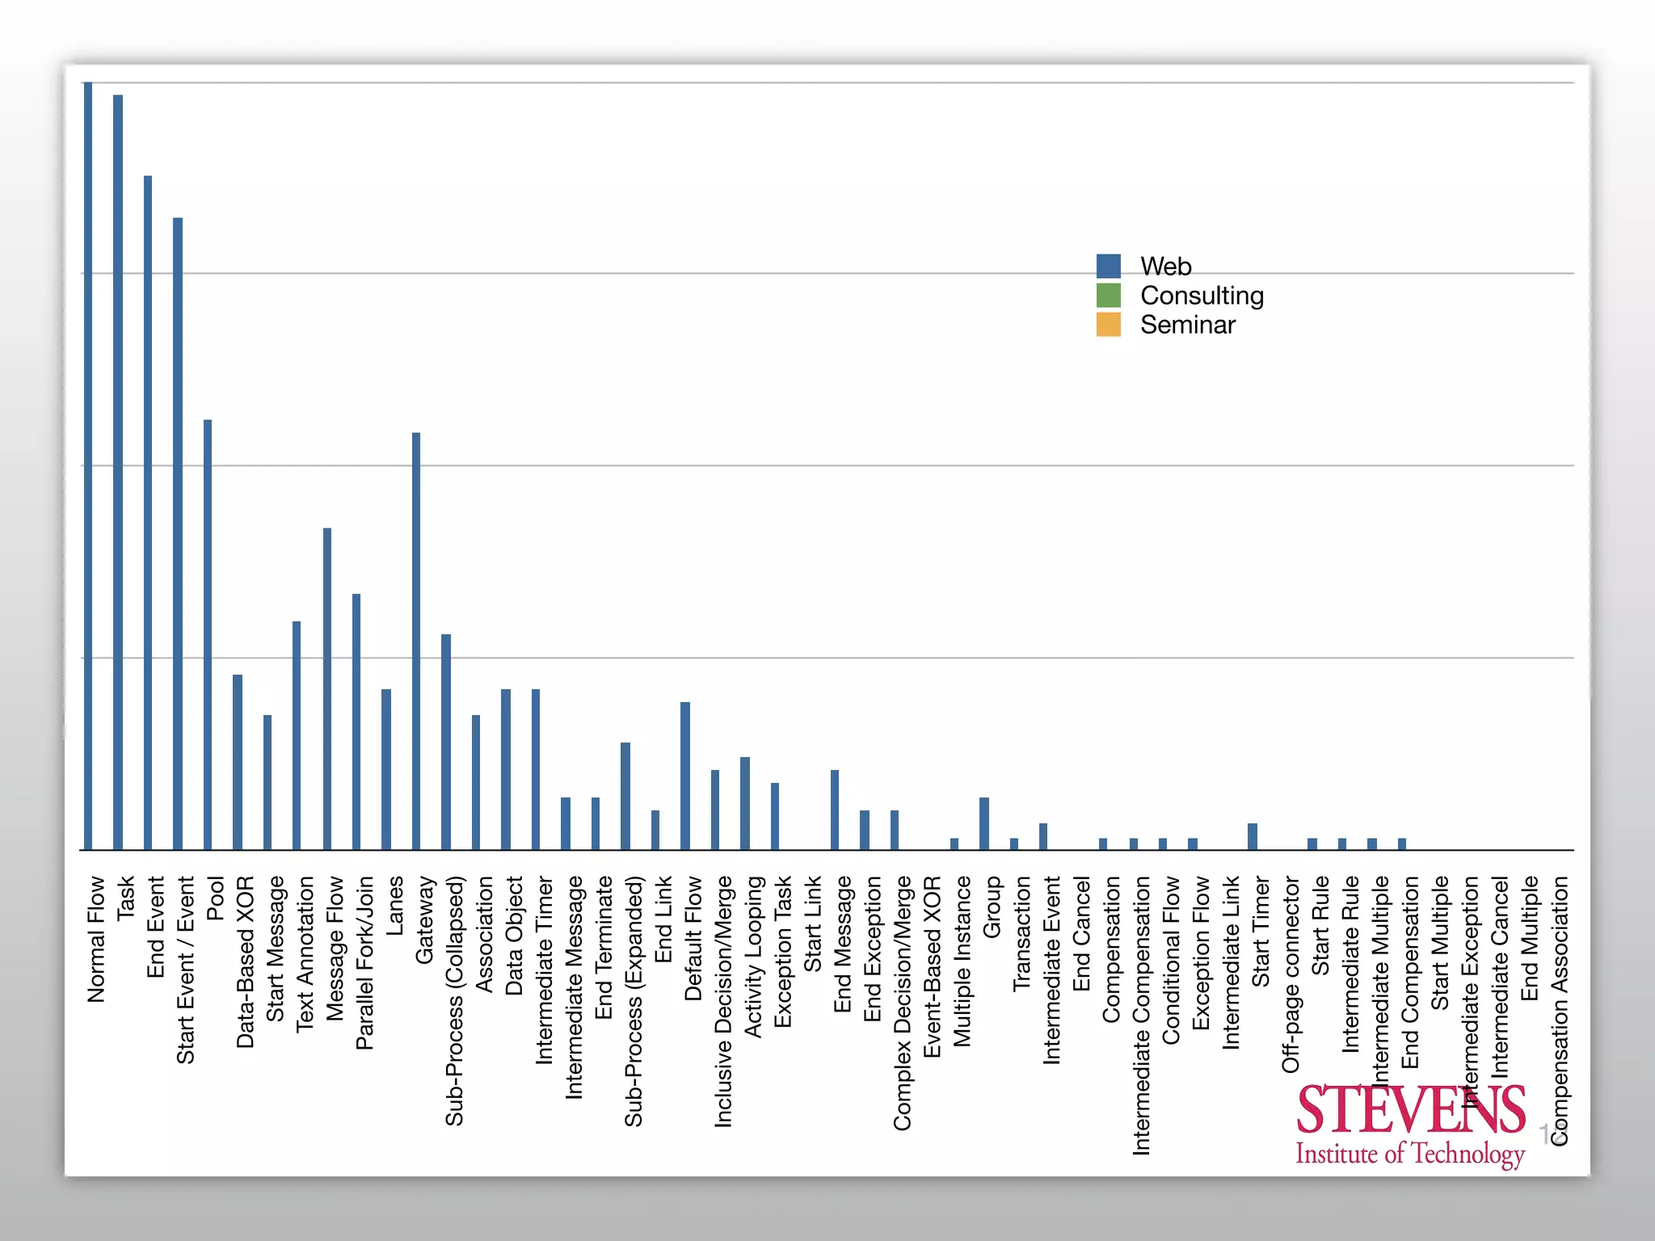Select the Inclusive Decision/Merge axis label

point(722,1001)
